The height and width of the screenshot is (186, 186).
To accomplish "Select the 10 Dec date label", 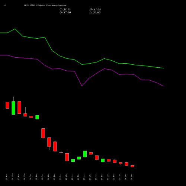I will [x=66, y=177].
